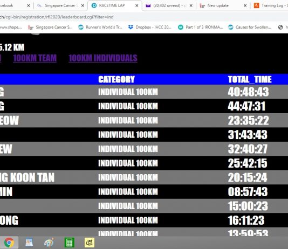Click the Dropbox - IHCC bookmark icon
288x249 pixels.
[131, 27]
